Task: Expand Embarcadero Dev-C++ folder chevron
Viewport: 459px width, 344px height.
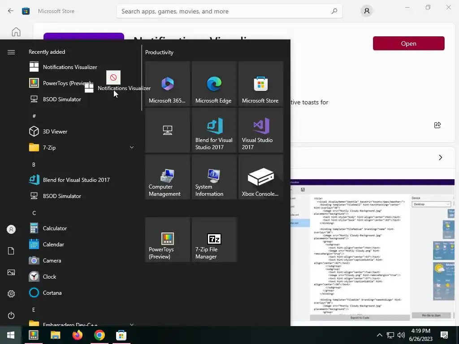Action: [x=132, y=324]
